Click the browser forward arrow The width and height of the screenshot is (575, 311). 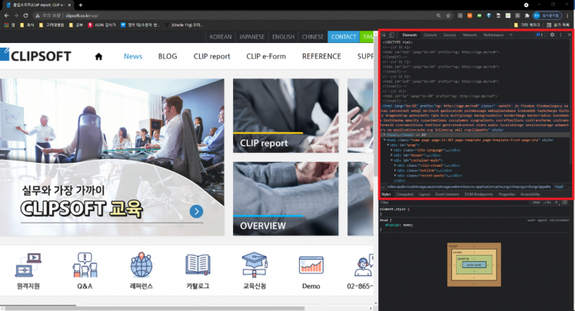(x=16, y=15)
